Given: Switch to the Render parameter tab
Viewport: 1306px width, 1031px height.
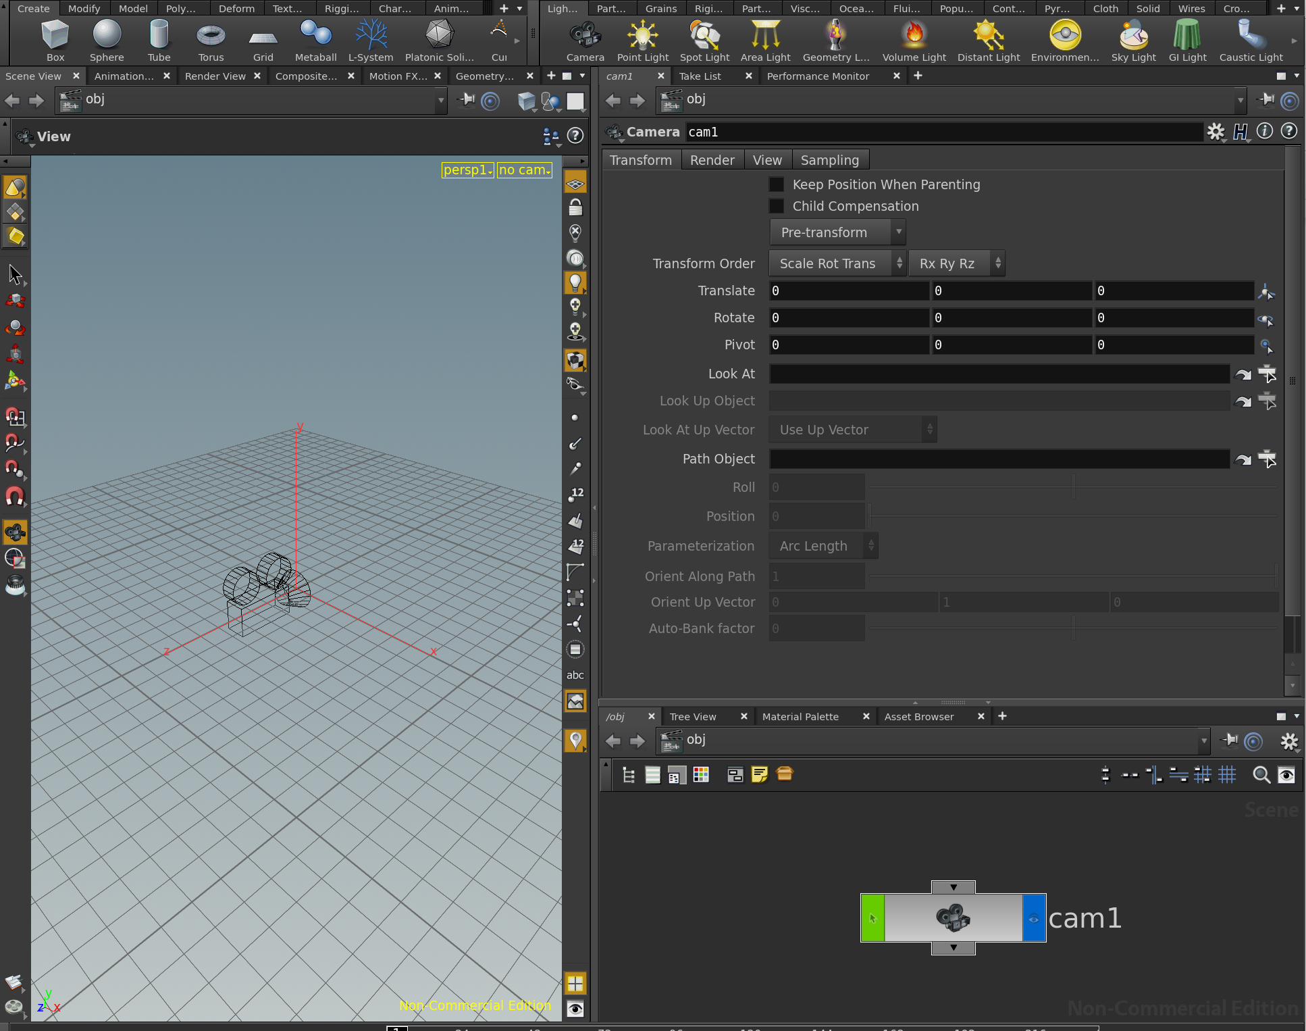Looking at the screenshot, I should (712, 160).
